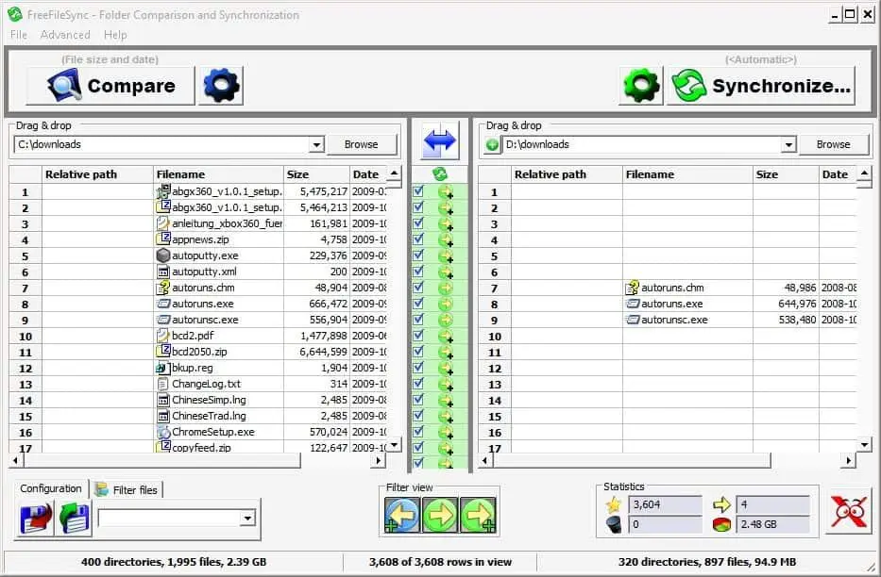Screen dimensions: 881x577
Task: Click in the C:\downloads path field
Action: [161, 144]
